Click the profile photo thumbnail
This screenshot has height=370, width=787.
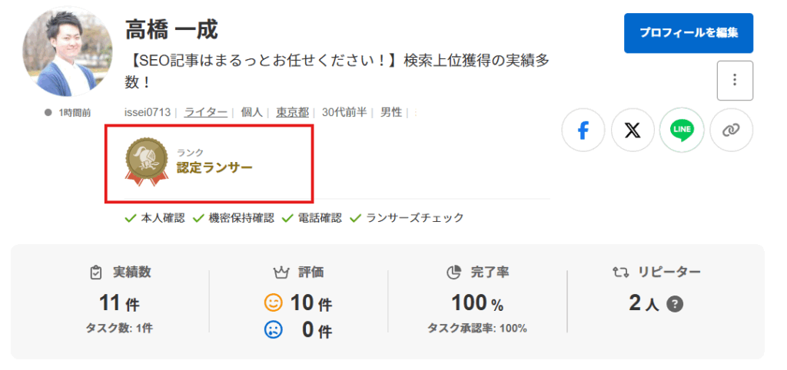pyautogui.click(x=68, y=52)
